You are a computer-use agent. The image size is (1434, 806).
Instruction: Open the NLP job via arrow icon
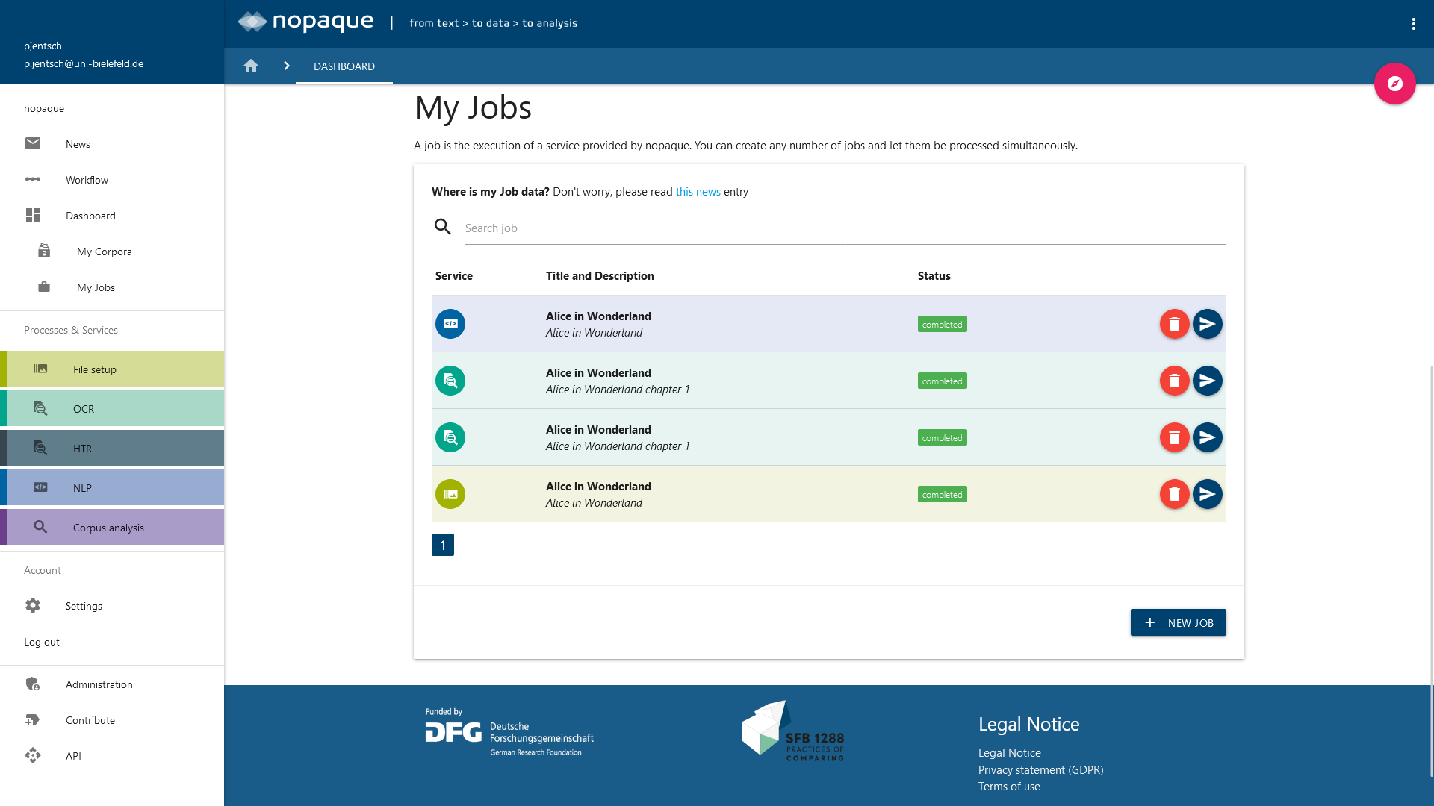click(x=1207, y=324)
